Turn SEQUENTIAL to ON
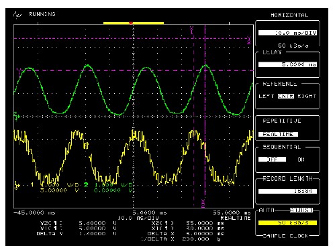The image size is (335, 252). point(301,160)
